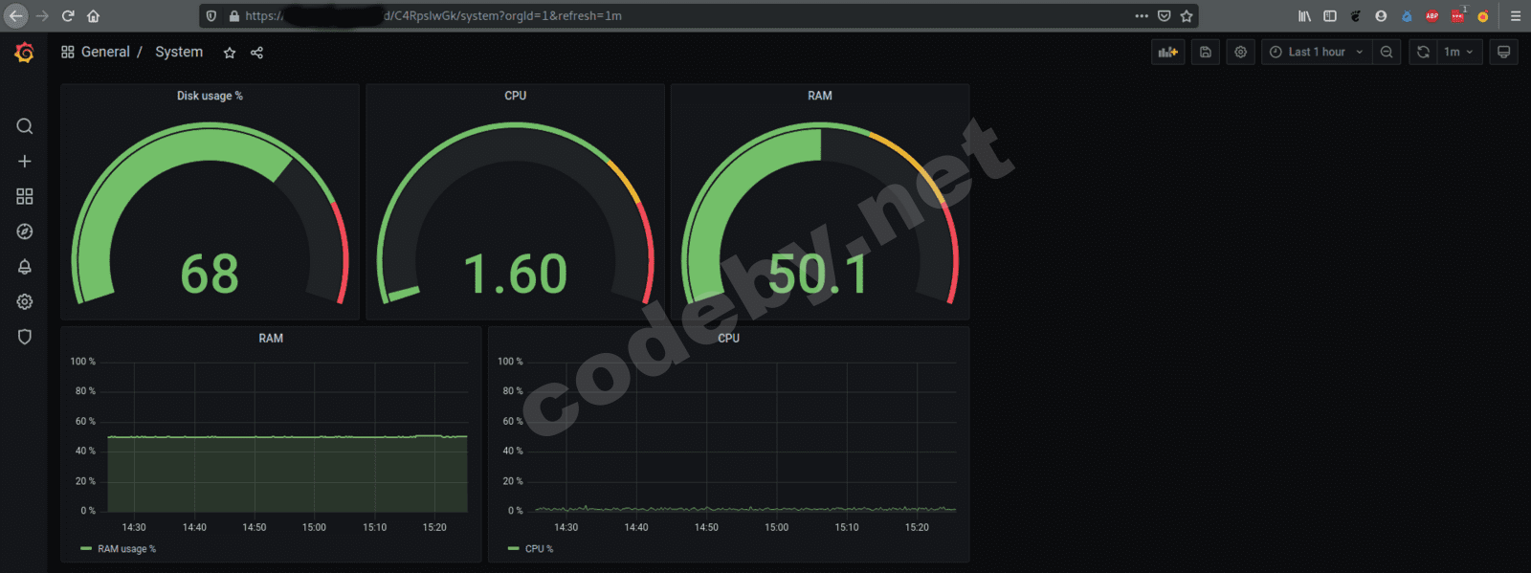Viewport: 1531px width, 573px height.
Task: Open the Dashboards grid icon in sidebar
Action: coord(25,196)
